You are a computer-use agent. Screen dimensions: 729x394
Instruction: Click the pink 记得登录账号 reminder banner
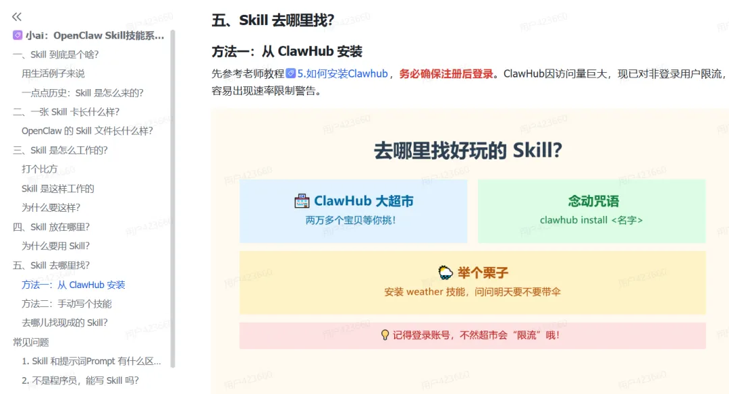point(473,335)
